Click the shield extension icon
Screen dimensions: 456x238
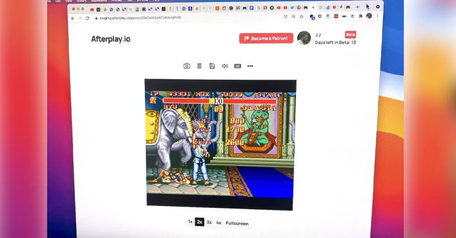[320, 16]
